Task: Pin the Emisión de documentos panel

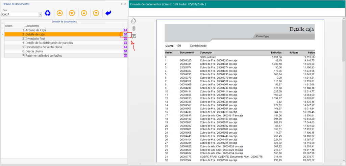Action: (122, 4)
